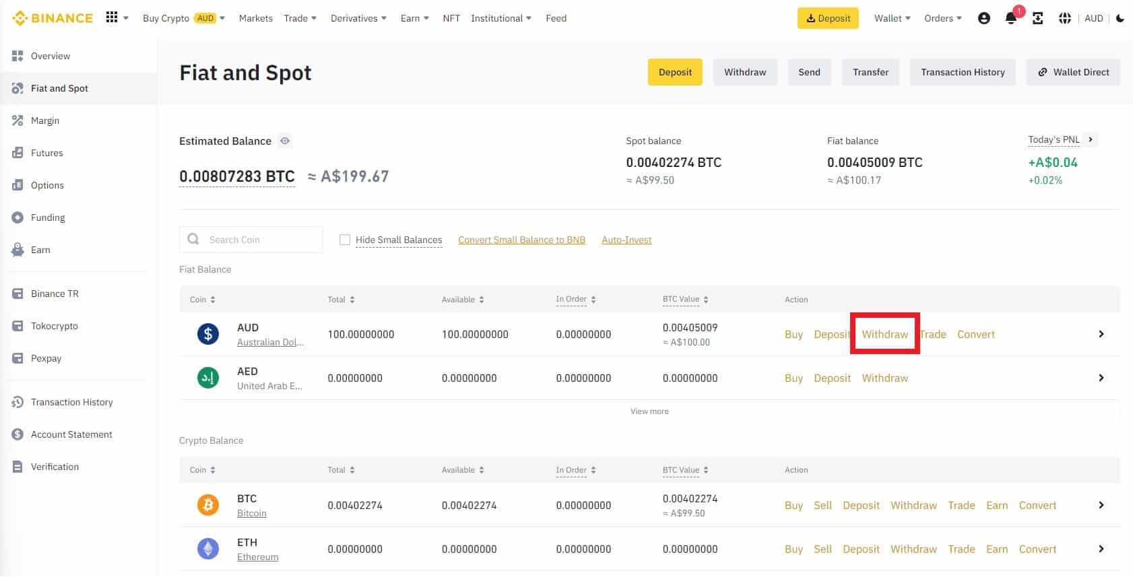Viewport: 1133px width, 577px height.
Task: Enable Hide Small Balances checkbox
Action: [x=345, y=240]
